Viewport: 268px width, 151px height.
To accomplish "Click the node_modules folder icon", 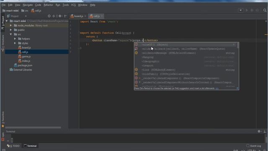I will 15,26.
